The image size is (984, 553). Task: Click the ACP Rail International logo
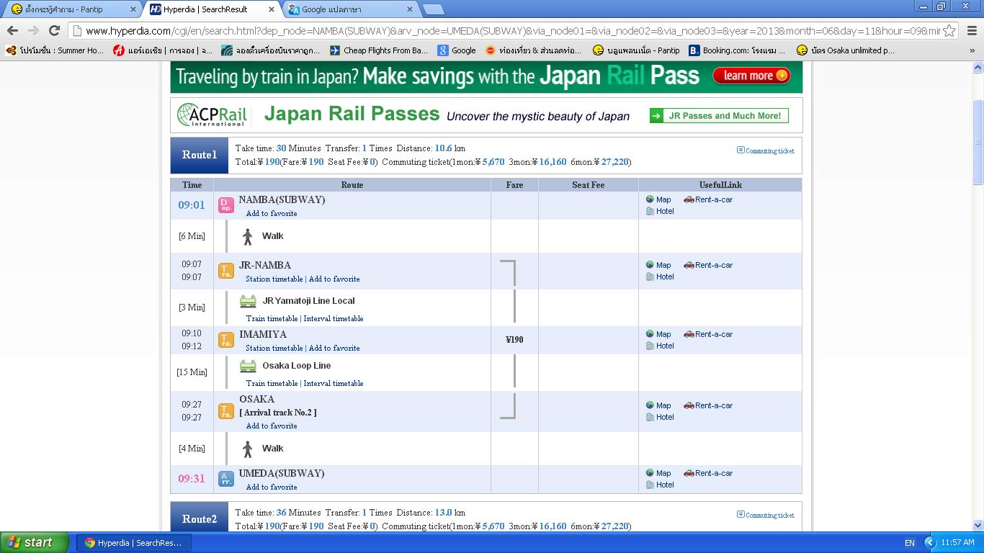tap(213, 115)
